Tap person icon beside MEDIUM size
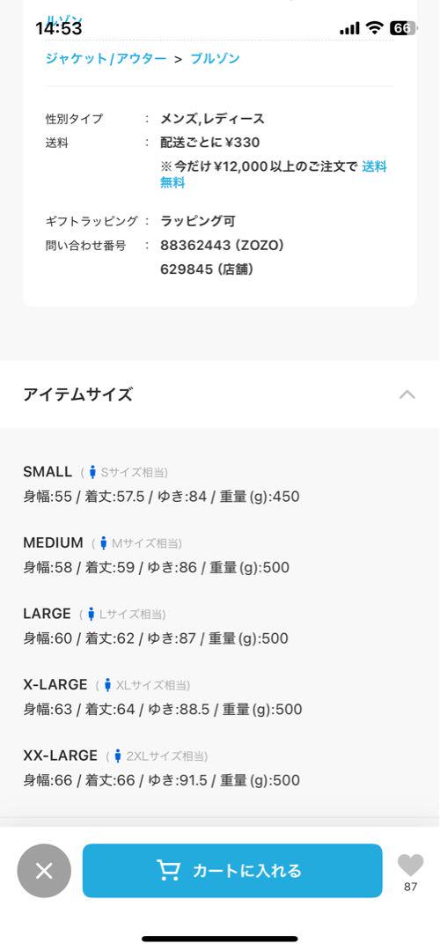This screenshot has height=951, width=440. coord(104,542)
